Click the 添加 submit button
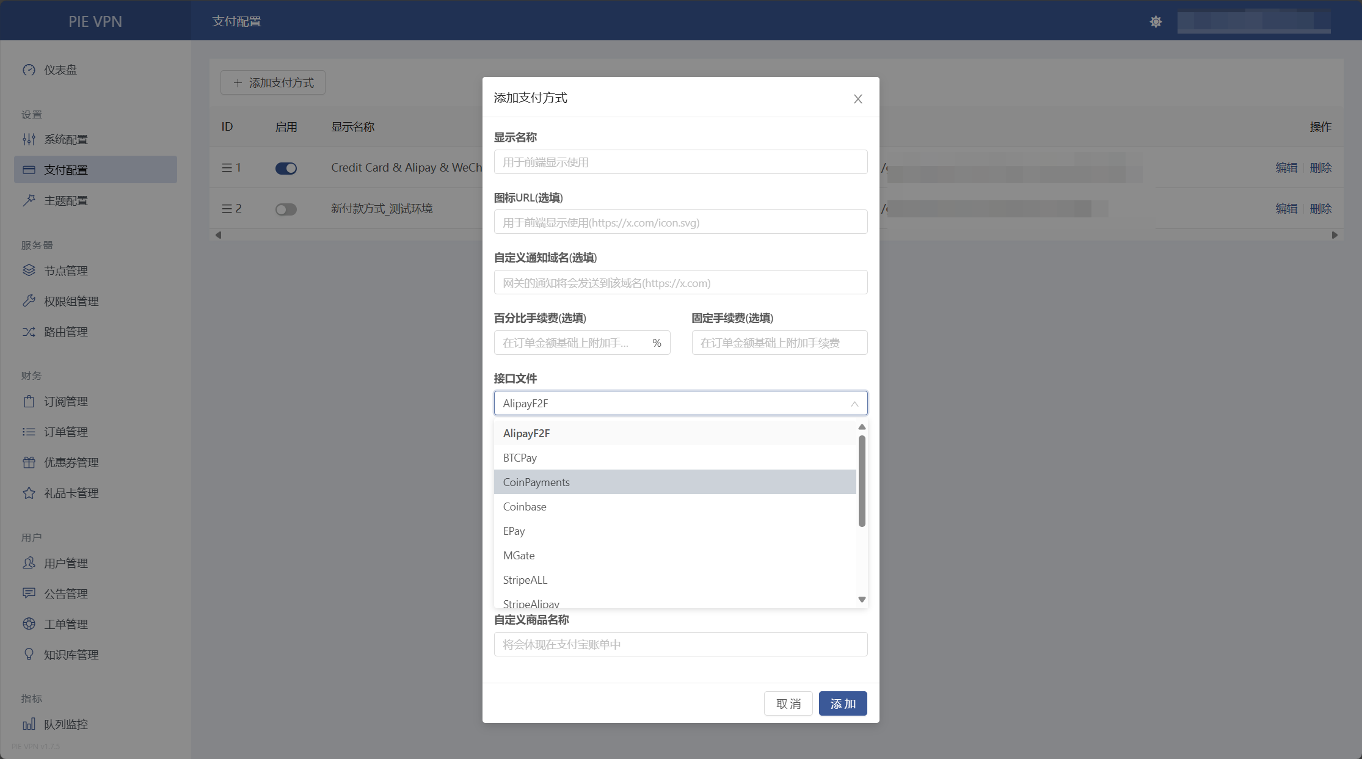This screenshot has width=1362, height=759. tap(842, 704)
